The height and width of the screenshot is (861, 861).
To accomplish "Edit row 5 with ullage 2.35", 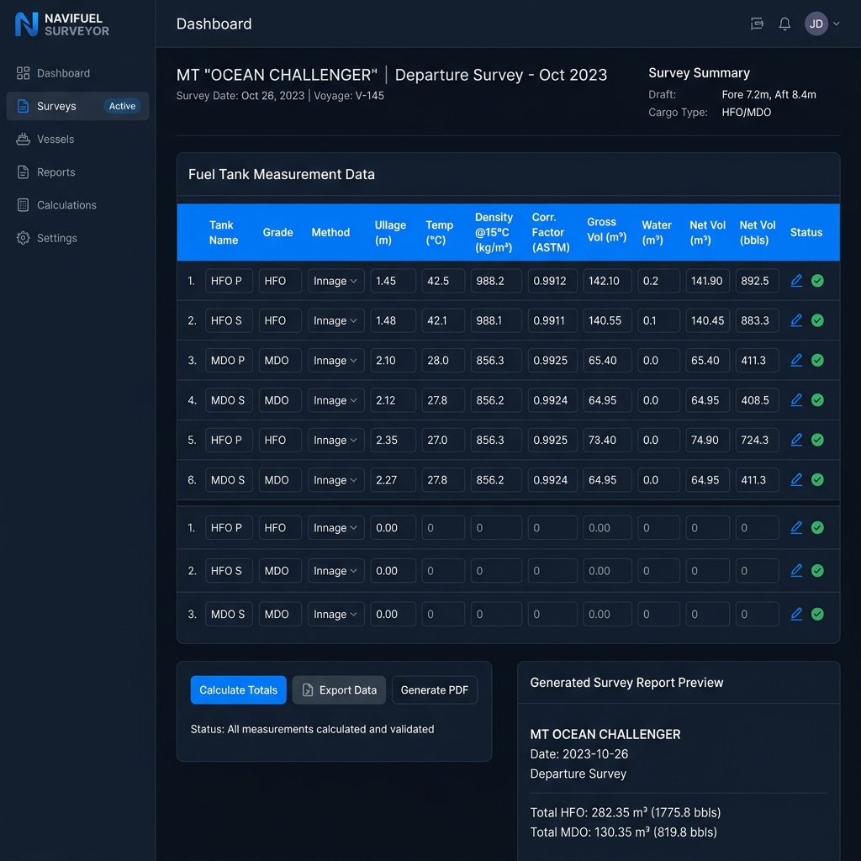I will 796,440.
